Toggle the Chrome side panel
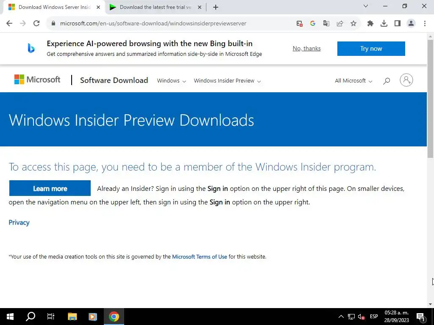 coord(398,24)
